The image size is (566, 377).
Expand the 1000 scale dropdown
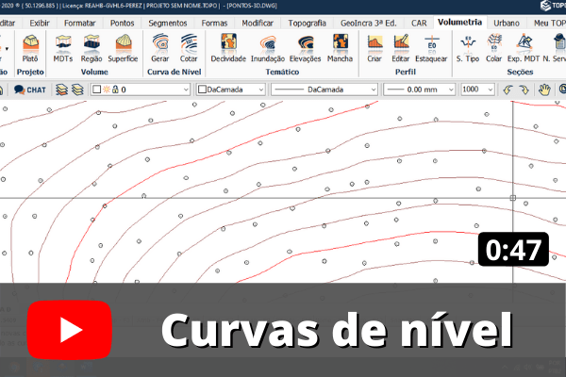[x=491, y=90]
